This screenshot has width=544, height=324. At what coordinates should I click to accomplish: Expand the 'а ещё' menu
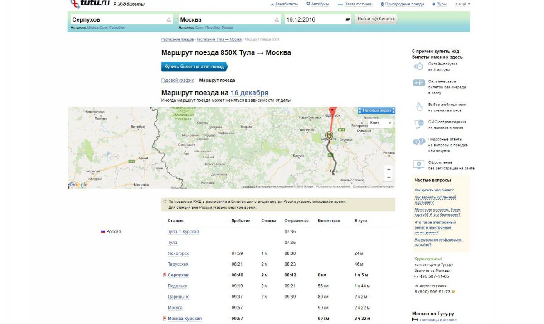pyautogui.click(x=462, y=4)
